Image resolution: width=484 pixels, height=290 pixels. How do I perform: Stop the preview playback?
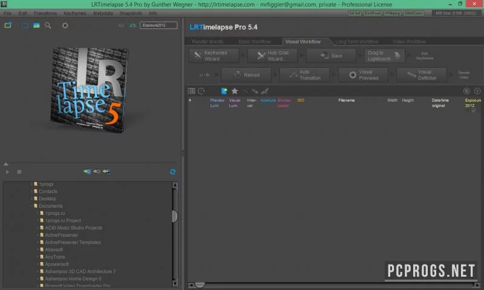click(19, 172)
